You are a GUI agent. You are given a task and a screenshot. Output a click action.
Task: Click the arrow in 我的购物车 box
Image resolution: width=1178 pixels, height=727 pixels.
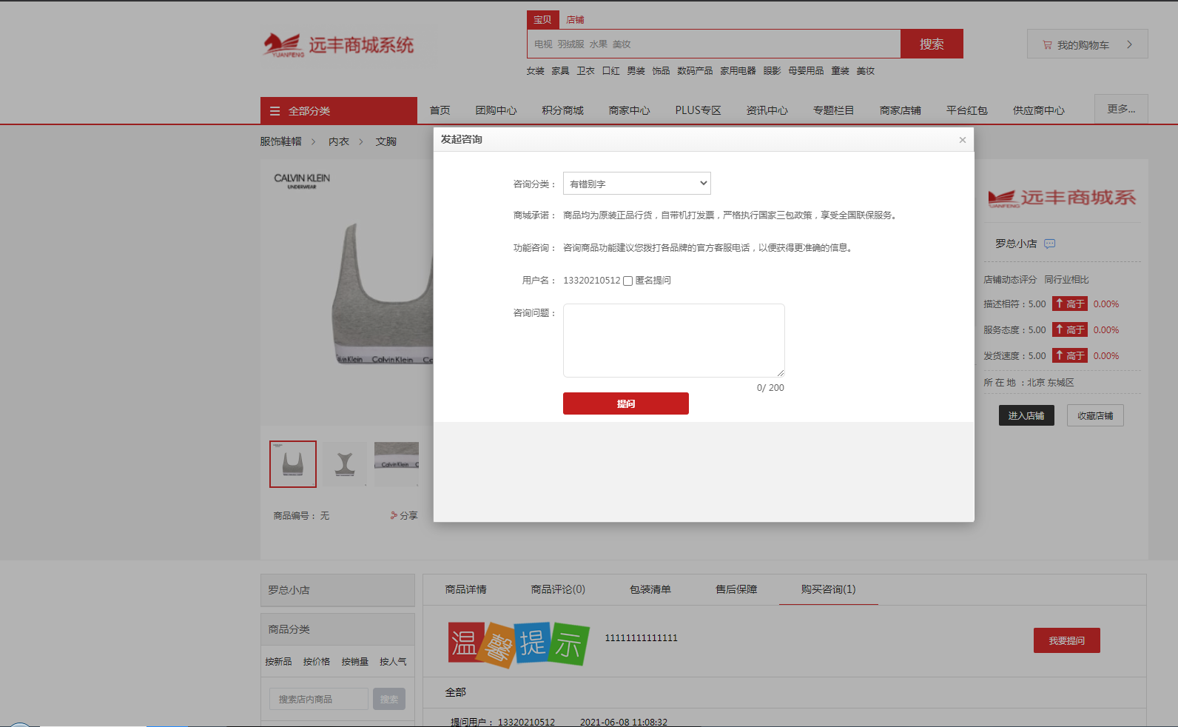pyautogui.click(x=1129, y=44)
